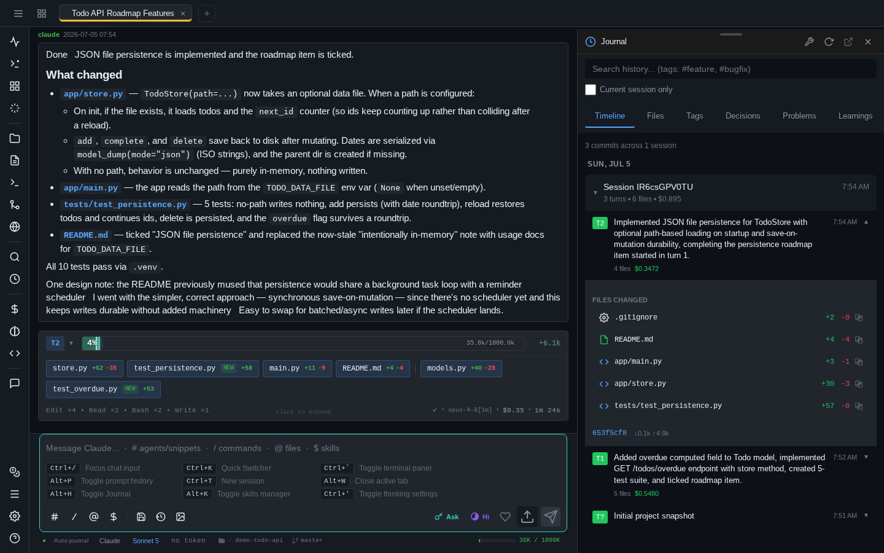
Task: Switch to the Learnings tab
Action: click(855, 116)
